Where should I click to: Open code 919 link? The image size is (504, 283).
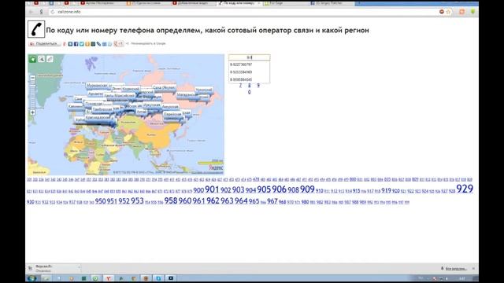coord(386,190)
